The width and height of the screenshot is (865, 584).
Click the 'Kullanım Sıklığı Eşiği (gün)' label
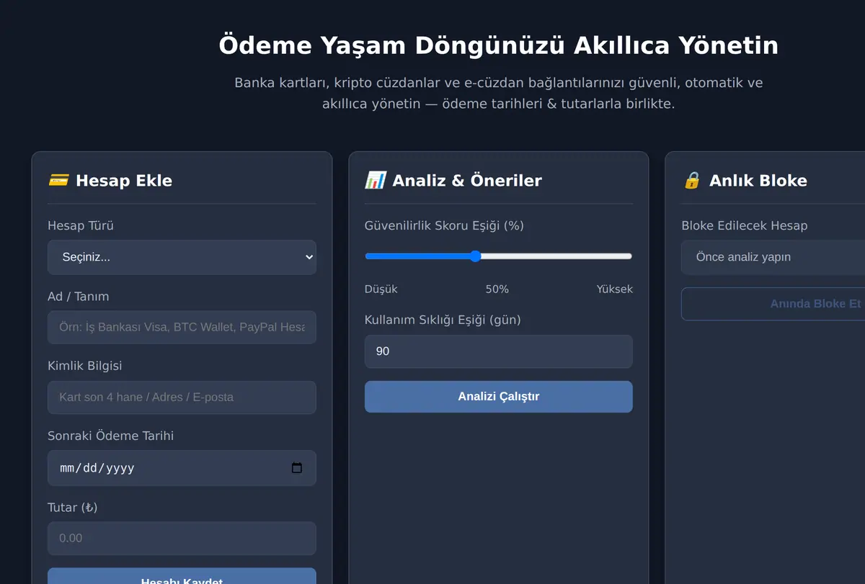(x=443, y=320)
